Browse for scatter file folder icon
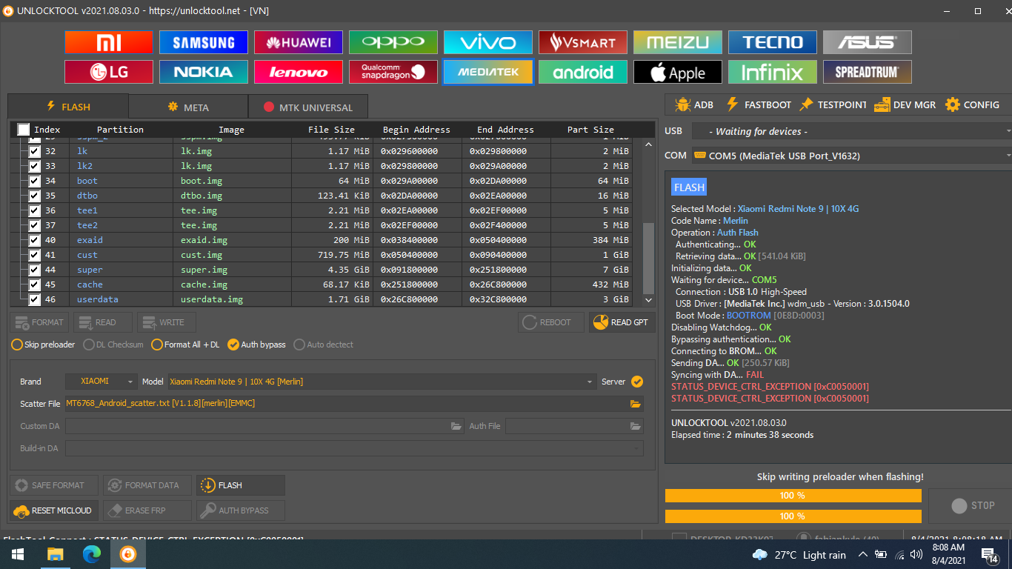The width and height of the screenshot is (1012, 569). pyautogui.click(x=635, y=404)
